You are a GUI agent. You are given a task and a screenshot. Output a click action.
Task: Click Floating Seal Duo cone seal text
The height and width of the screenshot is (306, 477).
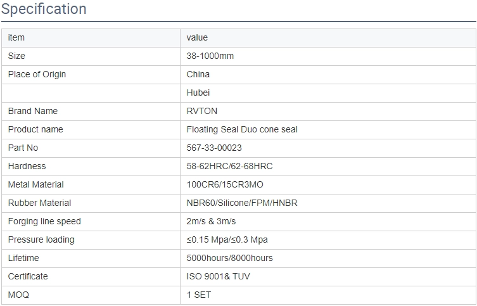coord(242,130)
